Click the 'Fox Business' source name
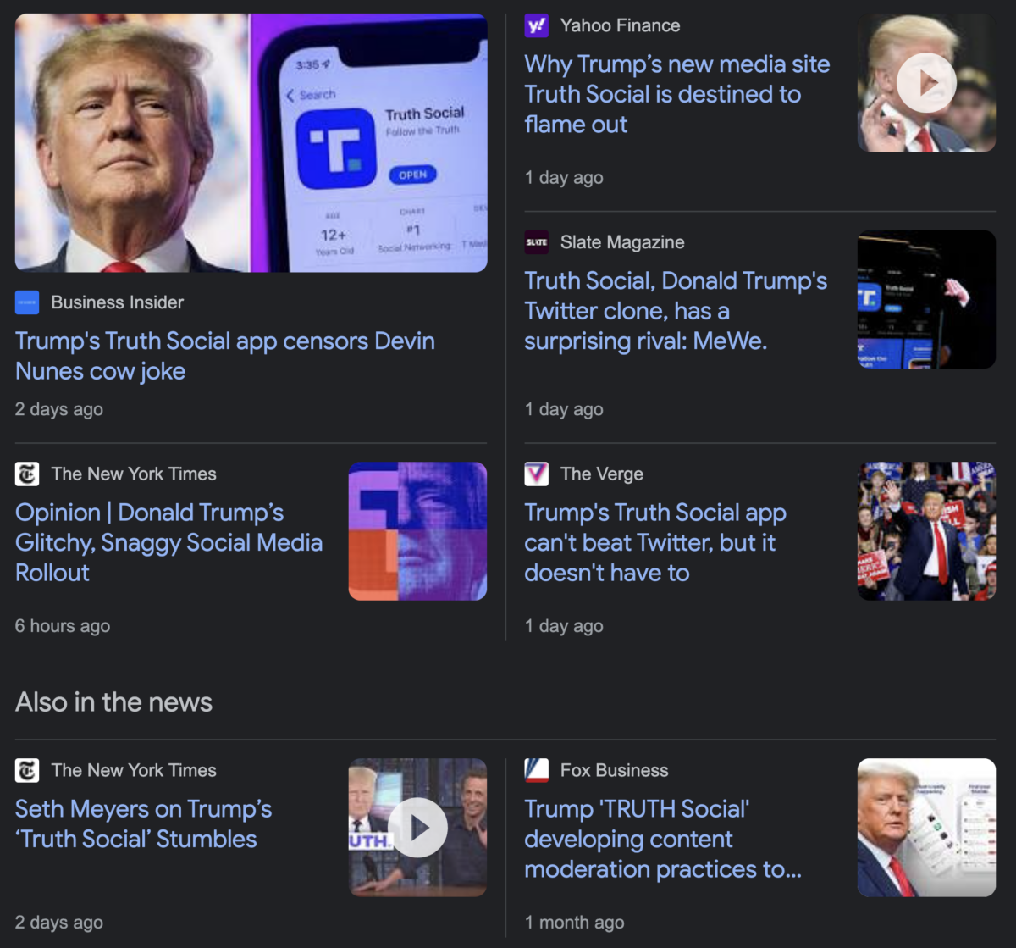 tap(614, 770)
